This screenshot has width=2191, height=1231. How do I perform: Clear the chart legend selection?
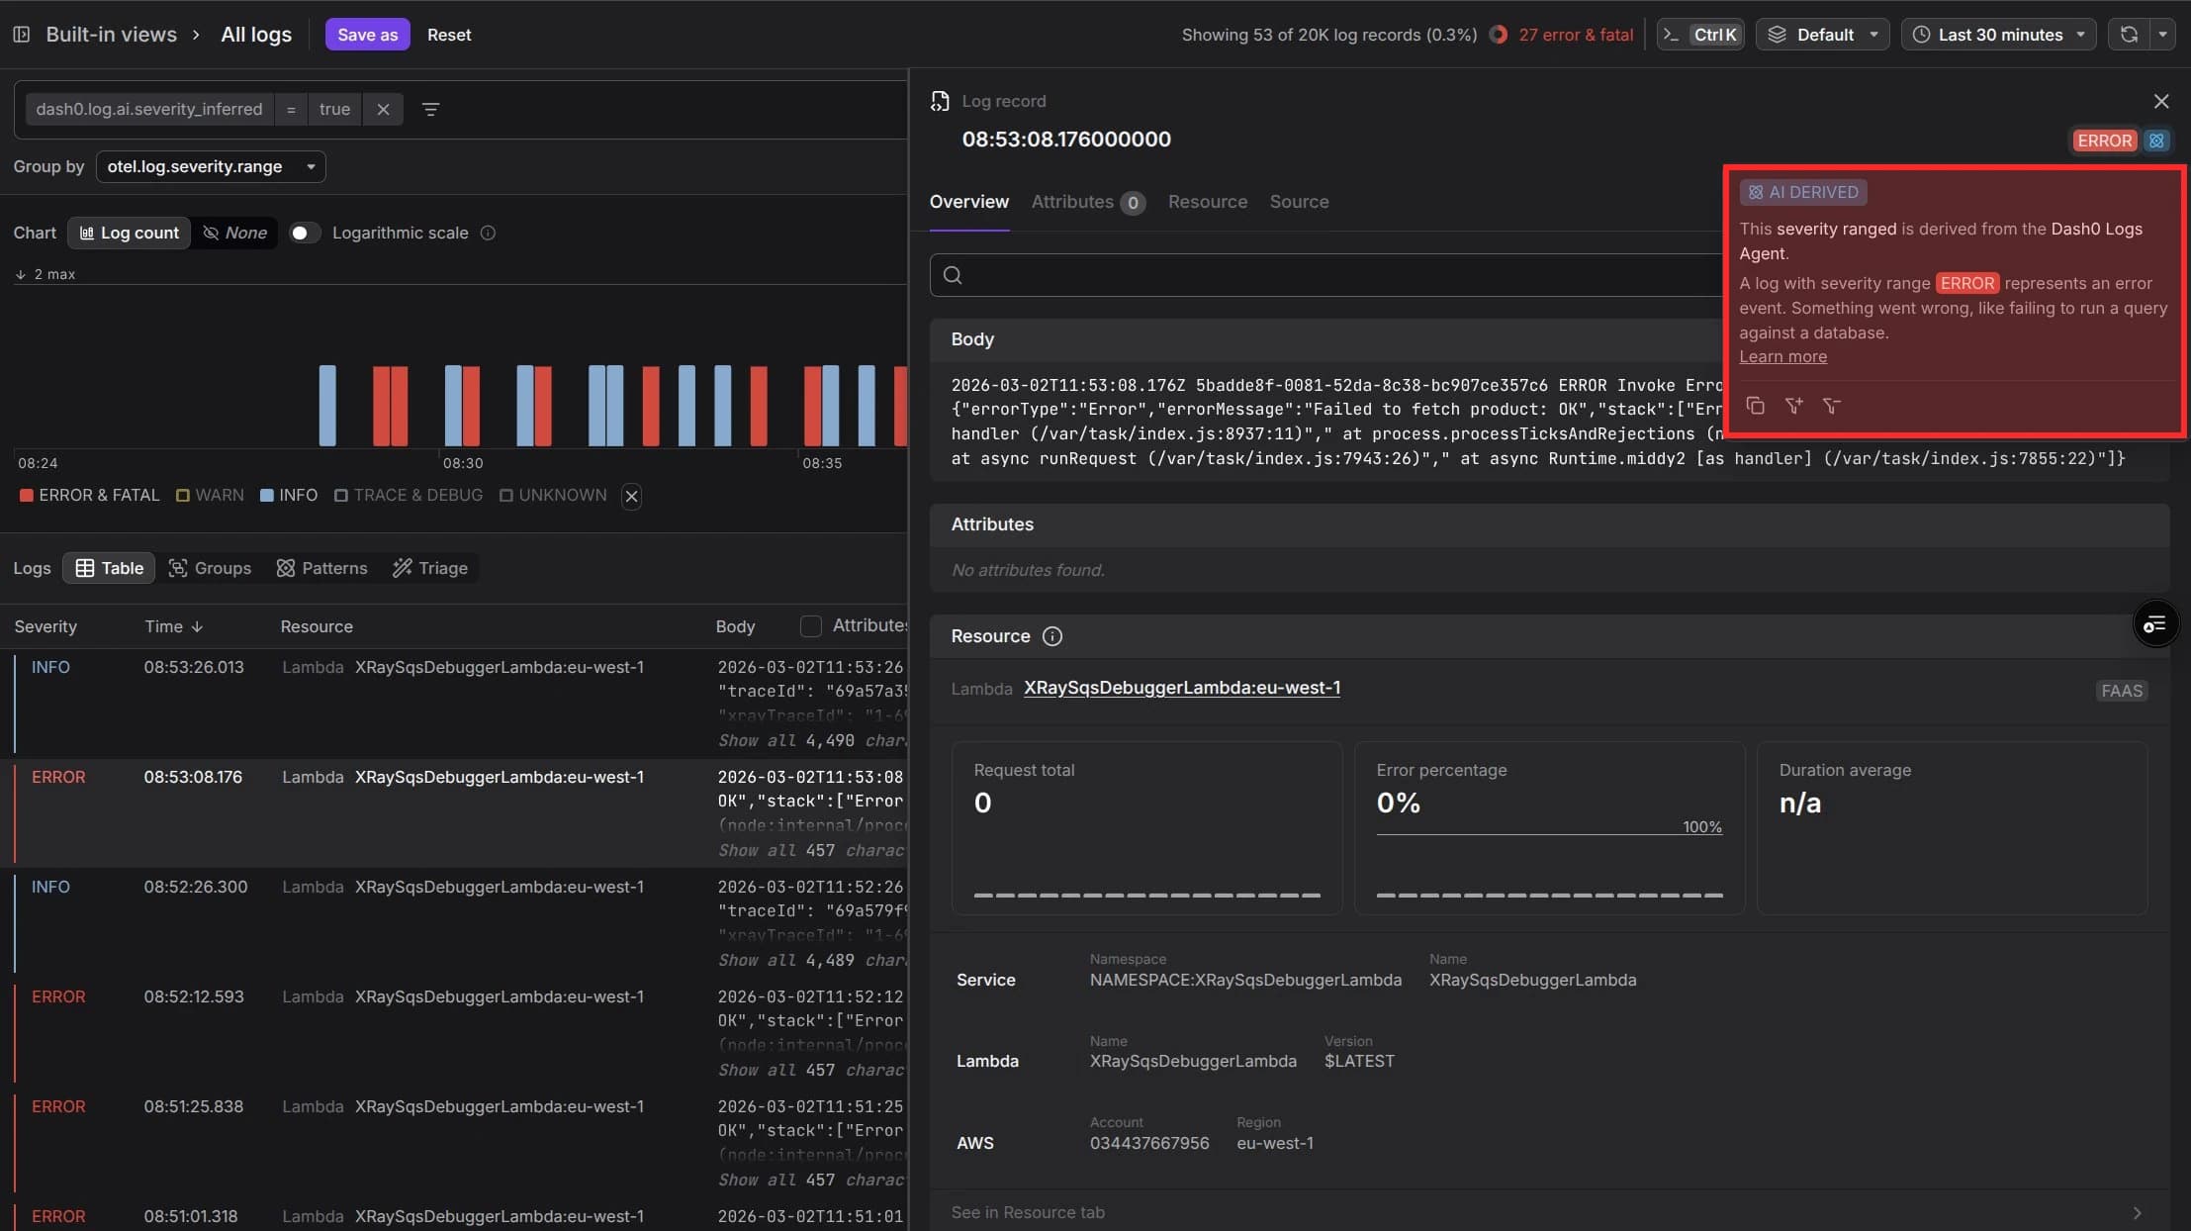(x=631, y=496)
